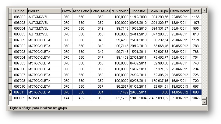Select group cell 007001
Viewport: 221px width, 124px height.
pos(19,40)
